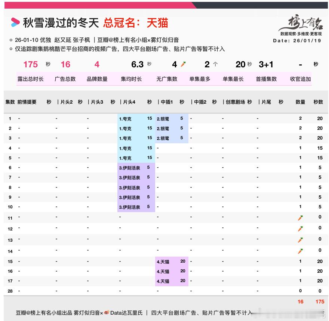329x321 pixels.
Task: Click the 品牌数量 stat label
Action: coord(97,79)
